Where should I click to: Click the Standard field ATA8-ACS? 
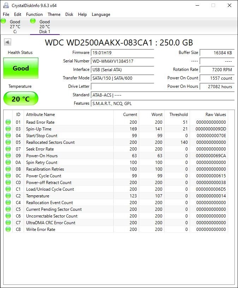point(163,95)
